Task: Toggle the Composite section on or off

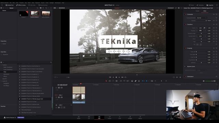Action: point(185,14)
